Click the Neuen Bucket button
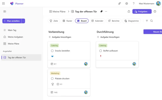The height and width of the screenshot is (100, 162). (x=153, y=32)
